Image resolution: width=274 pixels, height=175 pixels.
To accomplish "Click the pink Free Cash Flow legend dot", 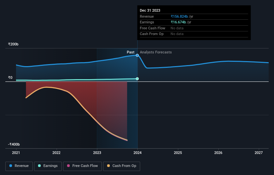I will click(68, 166).
